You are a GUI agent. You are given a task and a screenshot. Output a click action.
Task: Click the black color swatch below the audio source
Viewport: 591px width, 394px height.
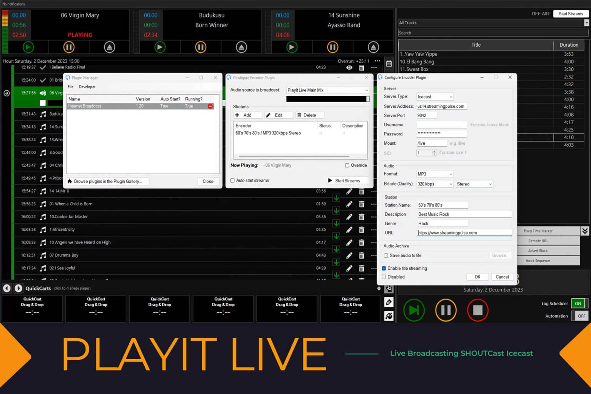point(327,99)
